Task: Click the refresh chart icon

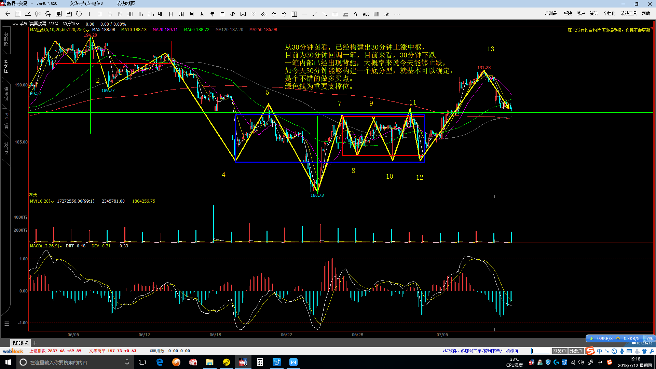Action: coord(79,14)
